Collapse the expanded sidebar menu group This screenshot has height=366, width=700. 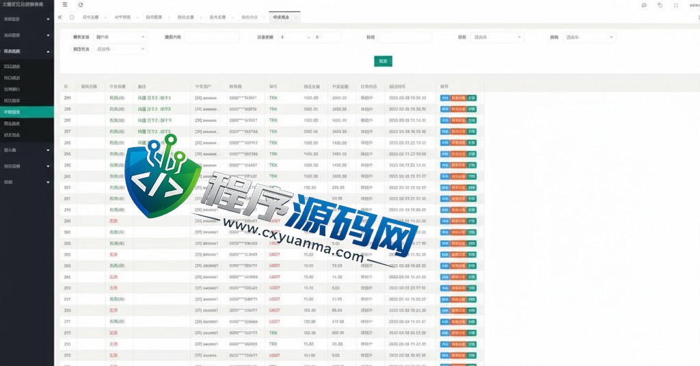[27, 51]
